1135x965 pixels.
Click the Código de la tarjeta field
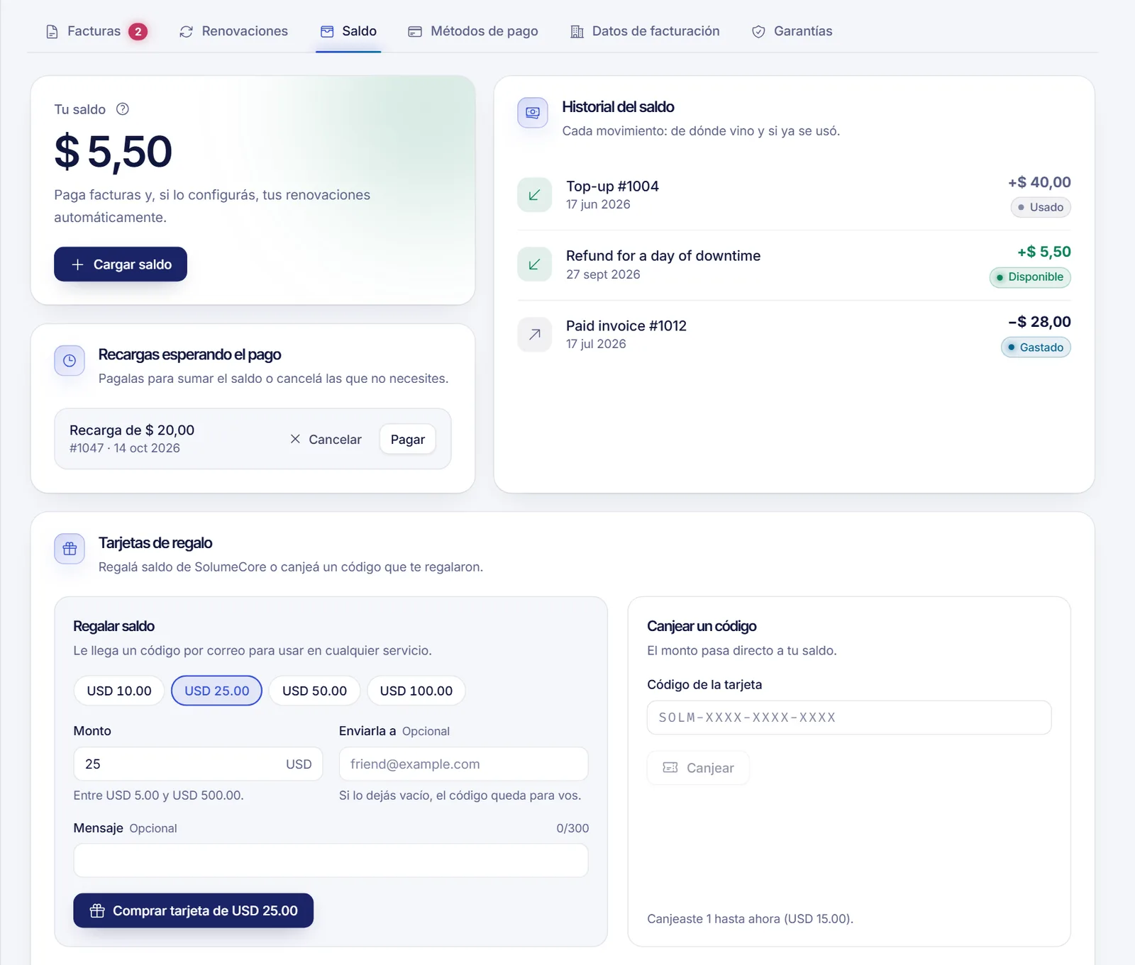(x=849, y=718)
